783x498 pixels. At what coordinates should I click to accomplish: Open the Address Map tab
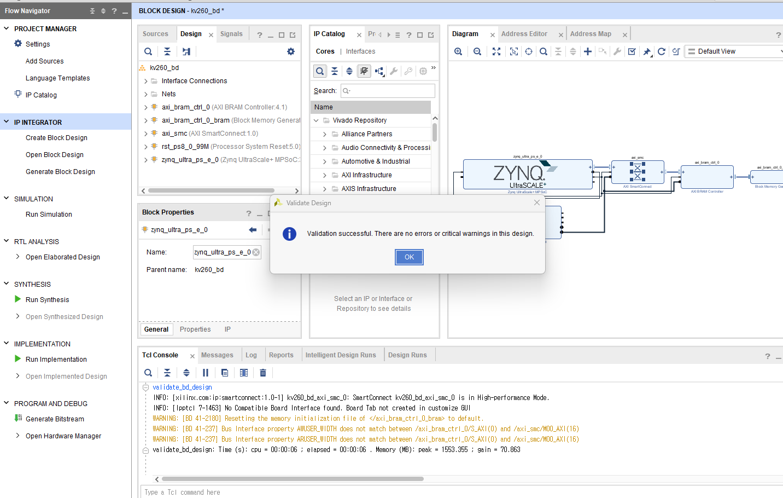(591, 34)
